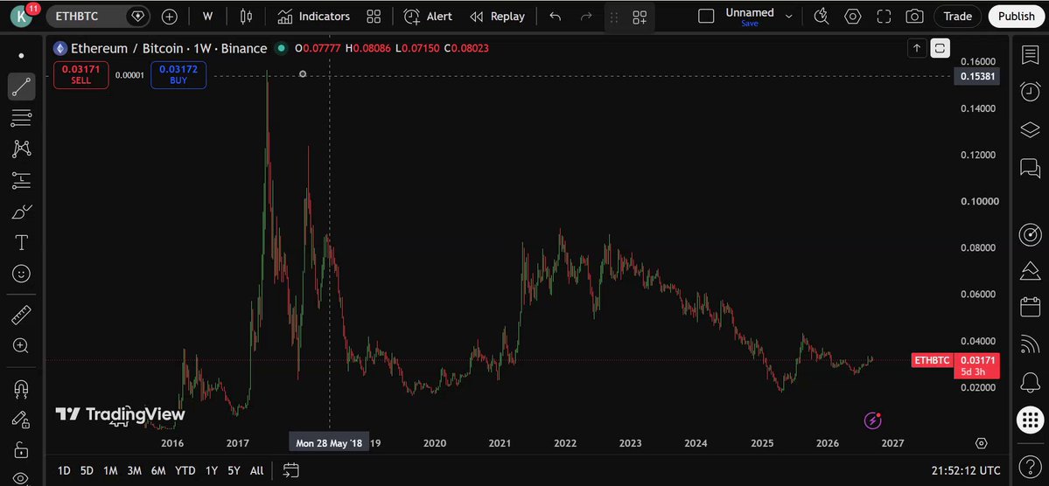This screenshot has width=1049, height=486.
Task: Collapse the chart legend up arrow
Action: (917, 48)
